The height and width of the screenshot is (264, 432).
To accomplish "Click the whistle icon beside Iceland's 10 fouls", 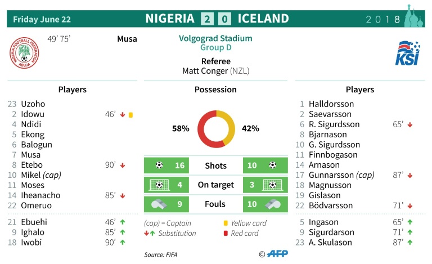I will (273, 204).
